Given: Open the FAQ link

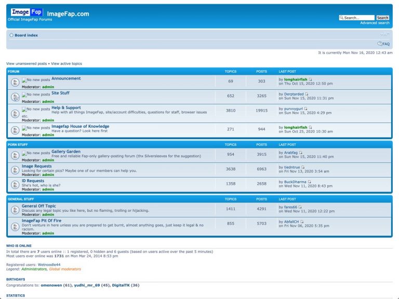Looking at the screenshot, I should pyautogui.click(x=386, y=44).
